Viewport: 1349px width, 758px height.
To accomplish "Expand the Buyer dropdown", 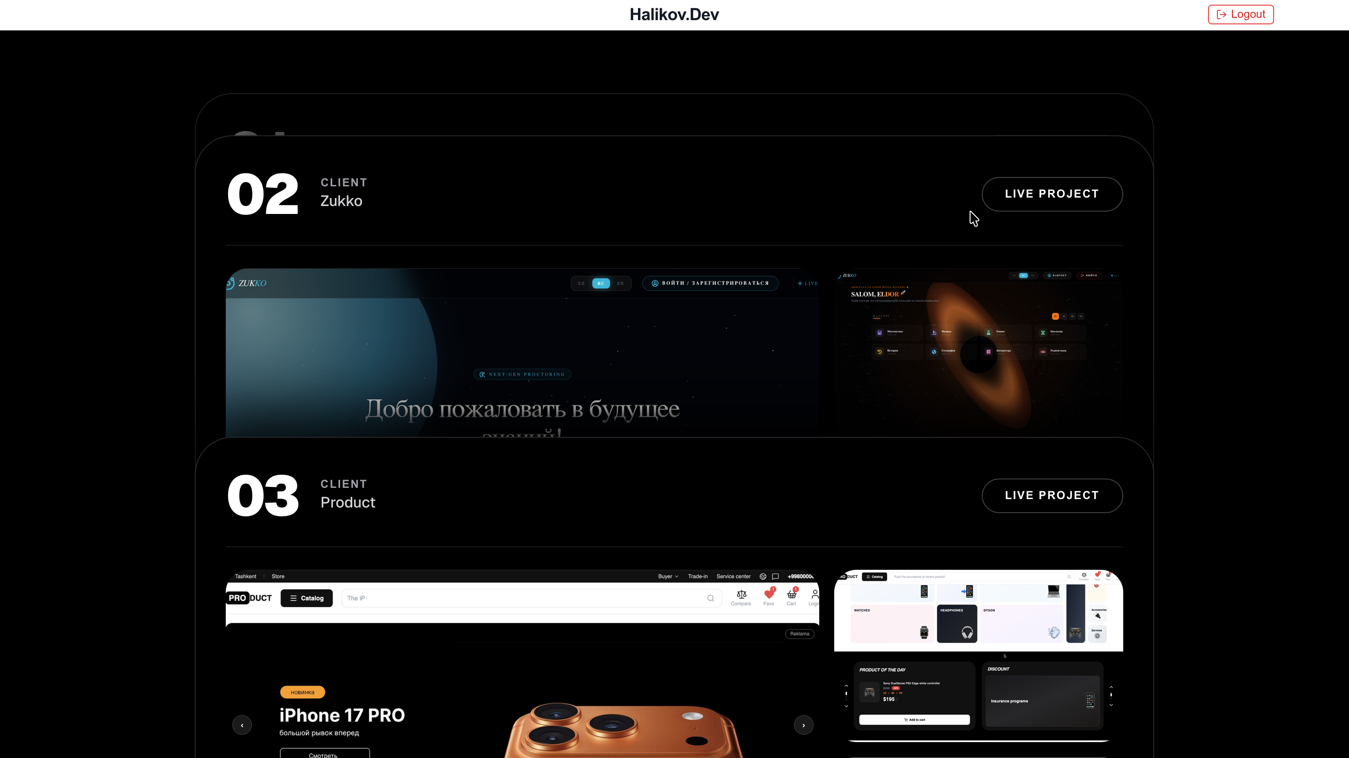I will point(668,576).
